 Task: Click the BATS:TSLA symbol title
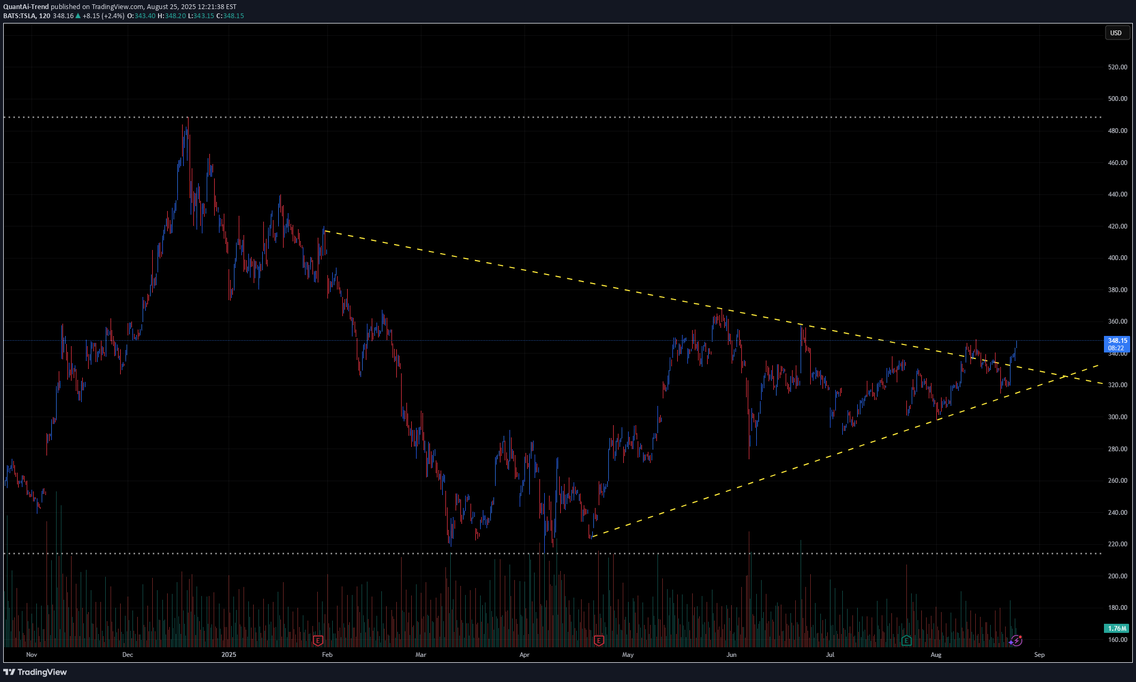[20, 16]
